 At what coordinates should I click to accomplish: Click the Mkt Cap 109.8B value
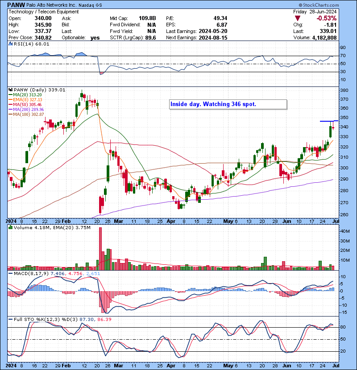147,18
